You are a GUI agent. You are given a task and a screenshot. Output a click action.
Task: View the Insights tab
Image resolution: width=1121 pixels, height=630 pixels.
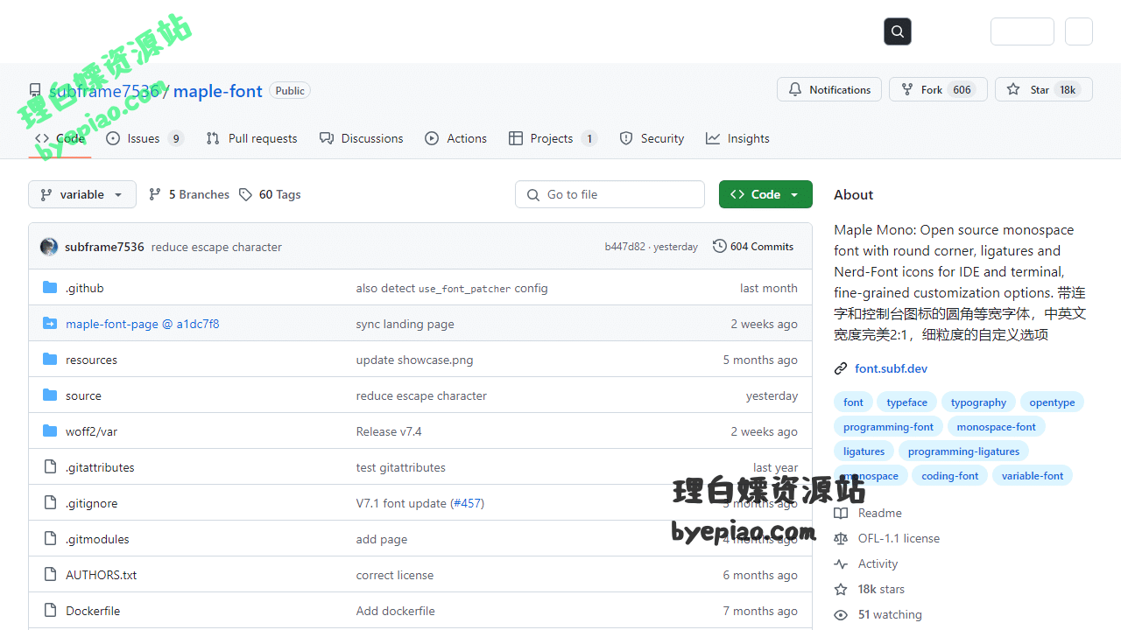coord(737,138)
